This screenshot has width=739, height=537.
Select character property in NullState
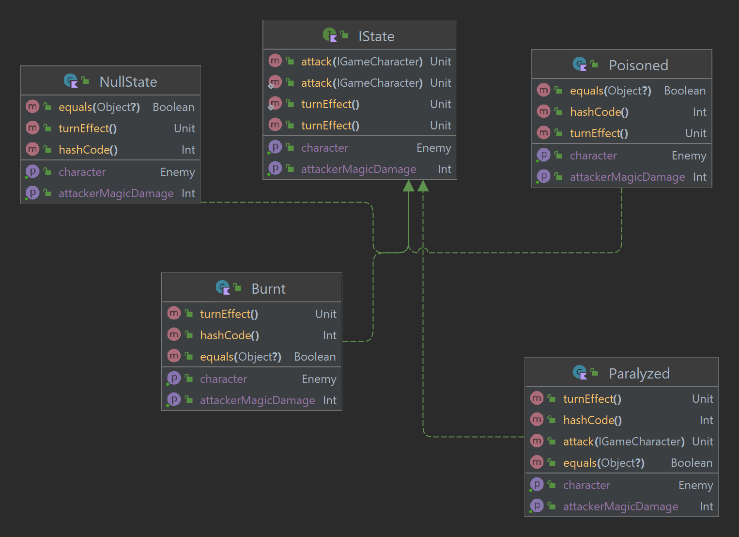point(82,172)
